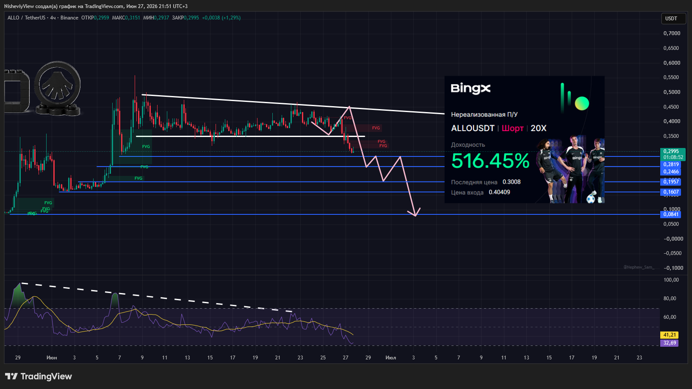Click the chart author header text

coord(96,6)
